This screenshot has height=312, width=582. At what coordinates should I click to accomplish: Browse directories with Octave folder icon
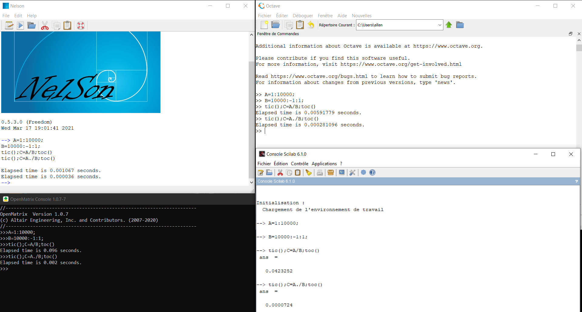tap(460, 25)
